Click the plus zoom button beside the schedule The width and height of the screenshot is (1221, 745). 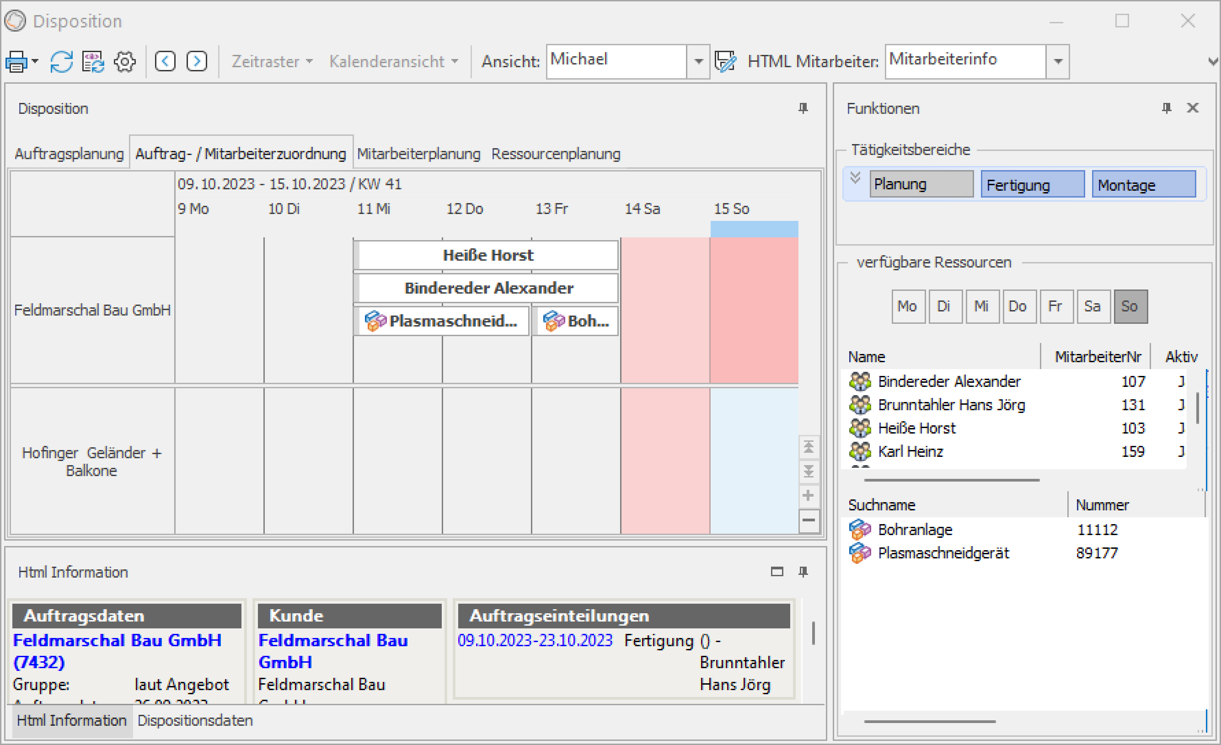808,496
